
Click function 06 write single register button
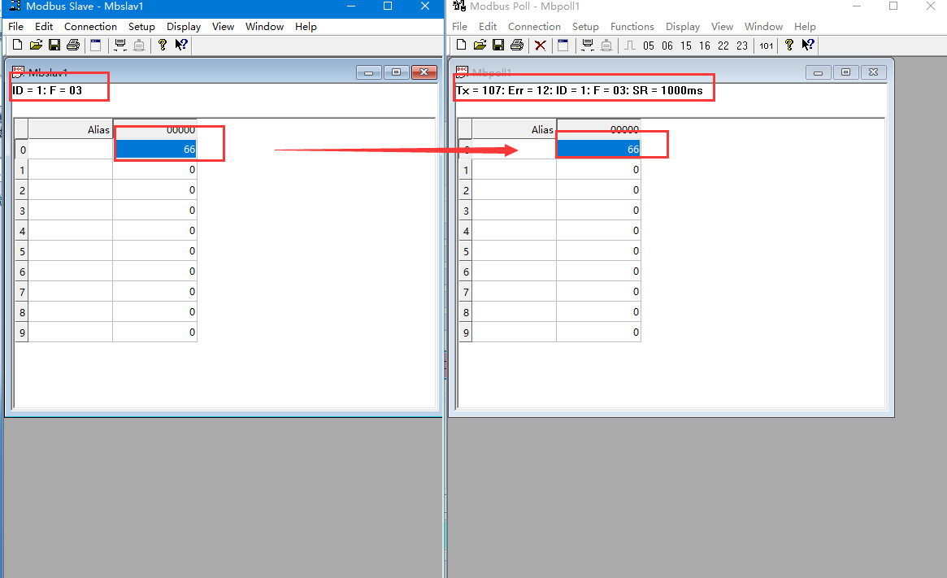pyautogui.click(x=667, y=46)
